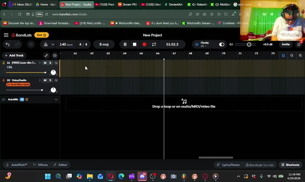Click track 02 pan knob

(53, 90)
